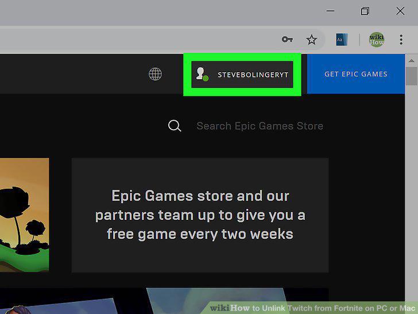
Task: Focus the Search Epic Games Store field
Action: (260, 126)
